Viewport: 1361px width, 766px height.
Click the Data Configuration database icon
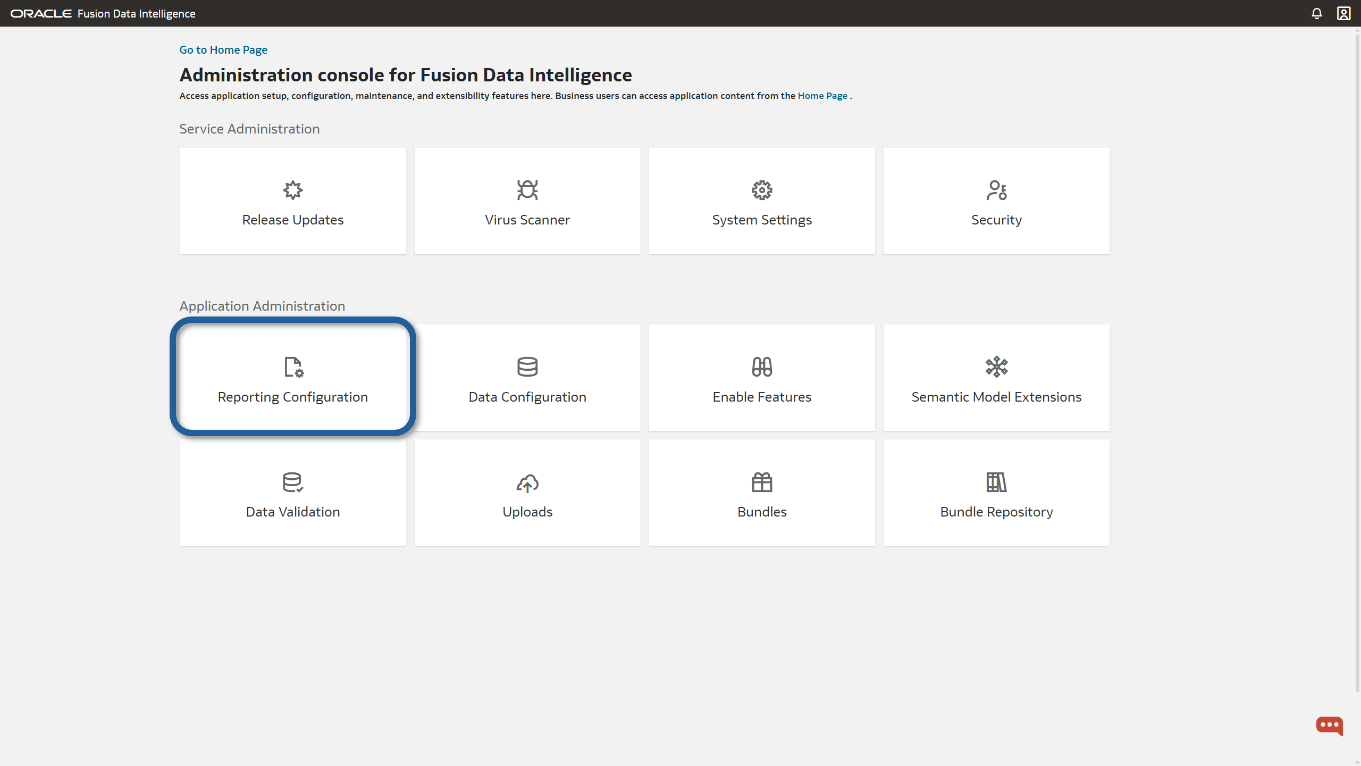pyautogui.click(x=527, y=367)
